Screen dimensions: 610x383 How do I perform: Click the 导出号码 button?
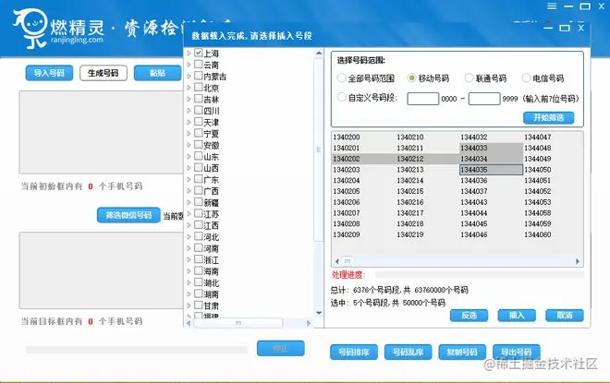[516, 352]
